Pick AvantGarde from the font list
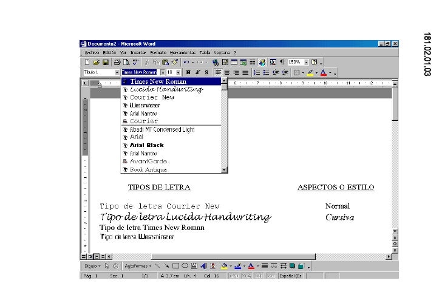Image resolution: width=442 pixels, height=306 pixels. click(x=171, y=161)
